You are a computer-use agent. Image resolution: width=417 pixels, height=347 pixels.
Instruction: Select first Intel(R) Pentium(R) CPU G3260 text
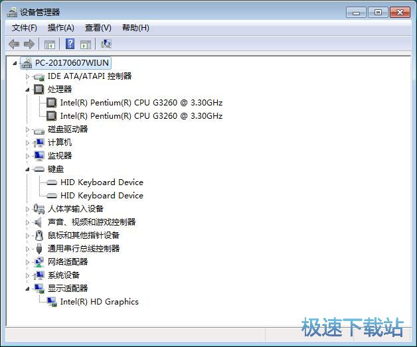coord(141,103)
